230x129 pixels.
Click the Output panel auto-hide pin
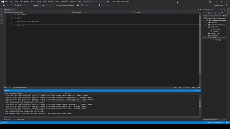pos(198,91)
